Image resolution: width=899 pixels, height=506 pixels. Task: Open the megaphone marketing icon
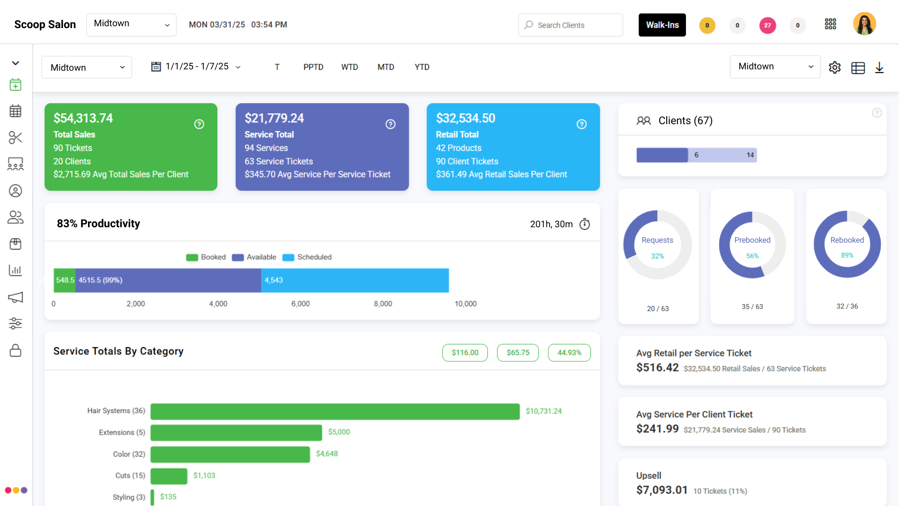15,297
